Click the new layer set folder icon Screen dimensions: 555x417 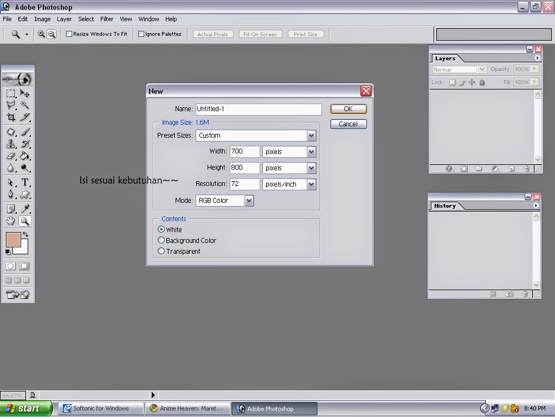(479, 169)
